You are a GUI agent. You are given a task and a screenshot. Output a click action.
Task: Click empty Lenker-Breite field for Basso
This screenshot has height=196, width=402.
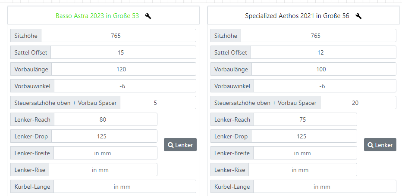click(x=105, y=153)
